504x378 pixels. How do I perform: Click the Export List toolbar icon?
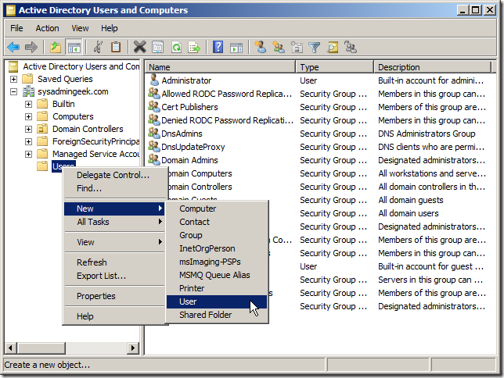(x=194, y=48)
